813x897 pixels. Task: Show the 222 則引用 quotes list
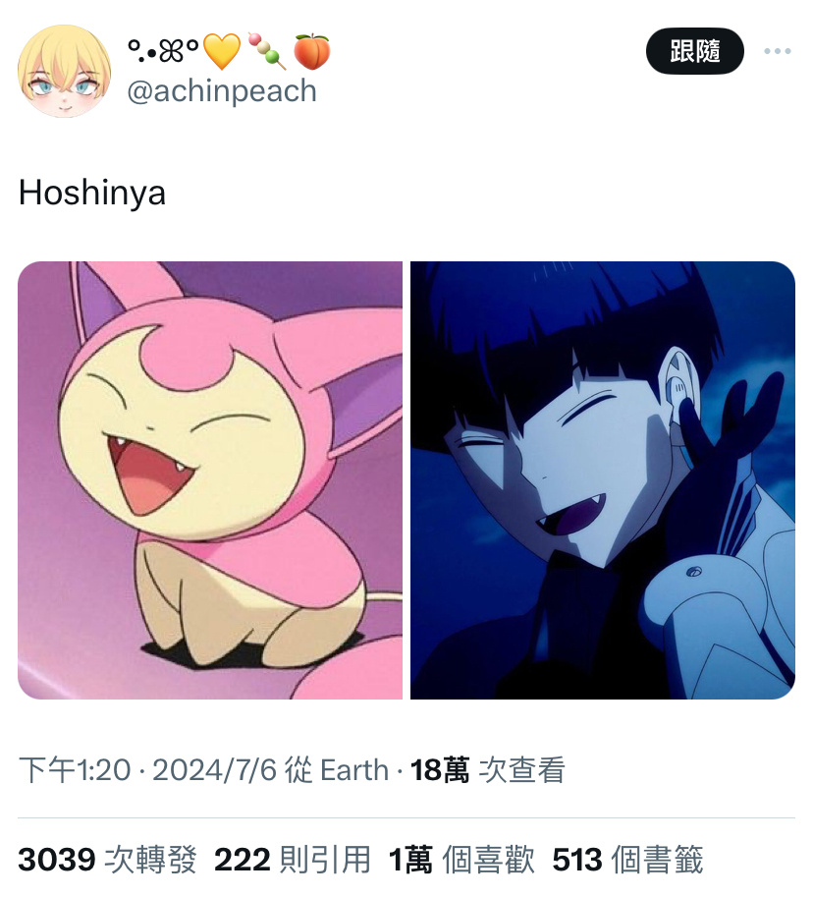click(293, 860)
